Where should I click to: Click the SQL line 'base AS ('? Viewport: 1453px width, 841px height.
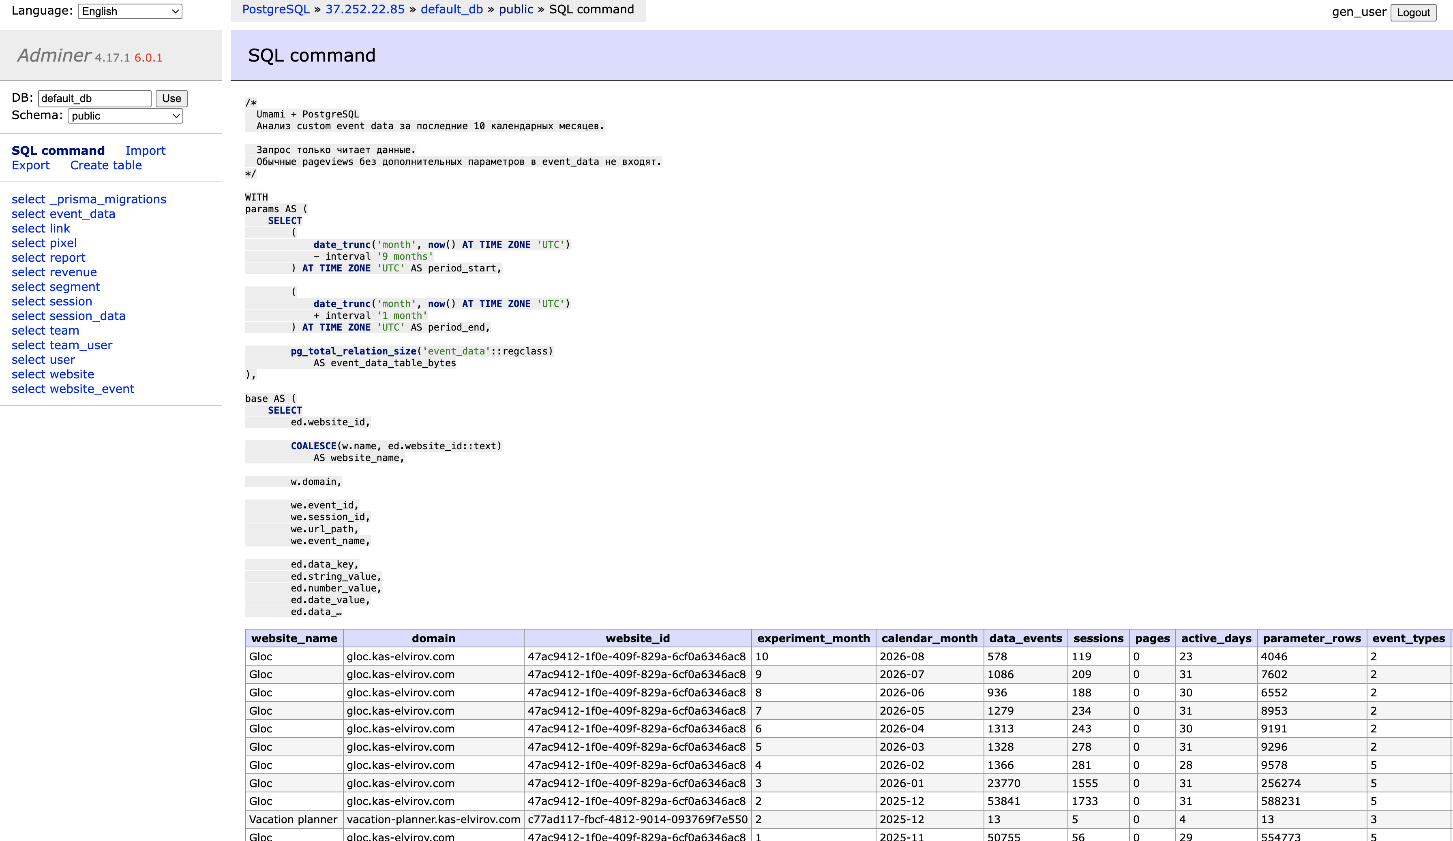[270, 399]
